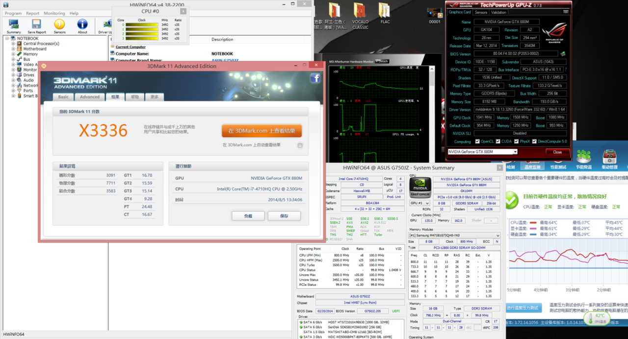
Task: Click the Detach button in MSI Afterburner monitor
Action: click(382, 61)
